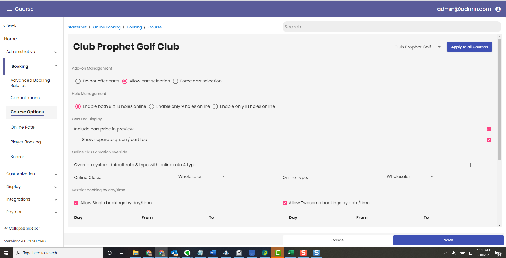The height and width of the screenshot is (258, 506).
Task: Uncheck Include cart price in preview
Action: 489,129
